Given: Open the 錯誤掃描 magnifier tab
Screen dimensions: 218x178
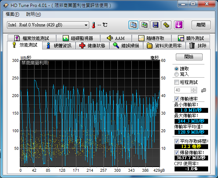Looking at the screenshot, I should click(x=126, y=45).
